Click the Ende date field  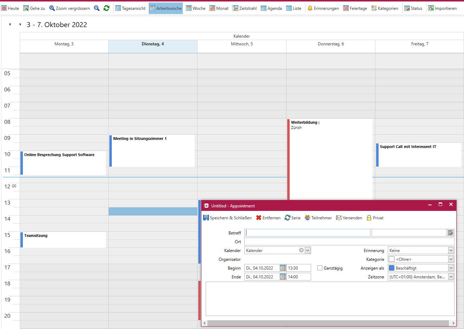[x=262, y=277]
